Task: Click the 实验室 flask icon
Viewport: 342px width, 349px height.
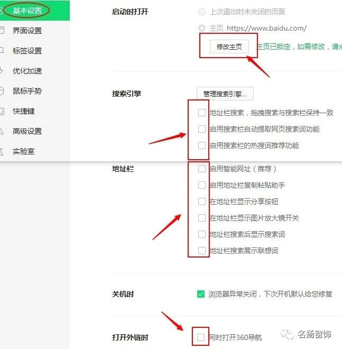Action: pos(2,152)
